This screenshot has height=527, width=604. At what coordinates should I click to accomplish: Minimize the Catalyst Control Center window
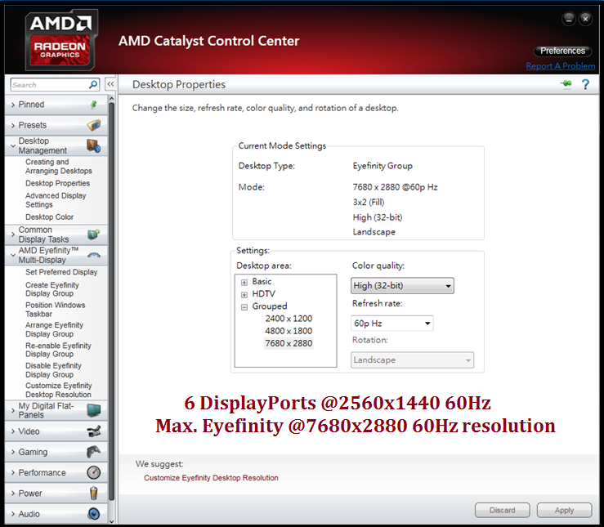point(569,19)
